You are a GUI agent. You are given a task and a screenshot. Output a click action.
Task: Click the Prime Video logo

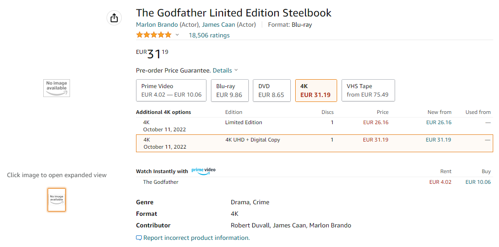(x=203, y=171)
